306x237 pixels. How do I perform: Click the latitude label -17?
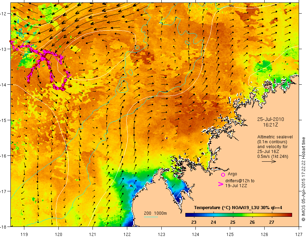pyautogui.click(x=3, y=191)
